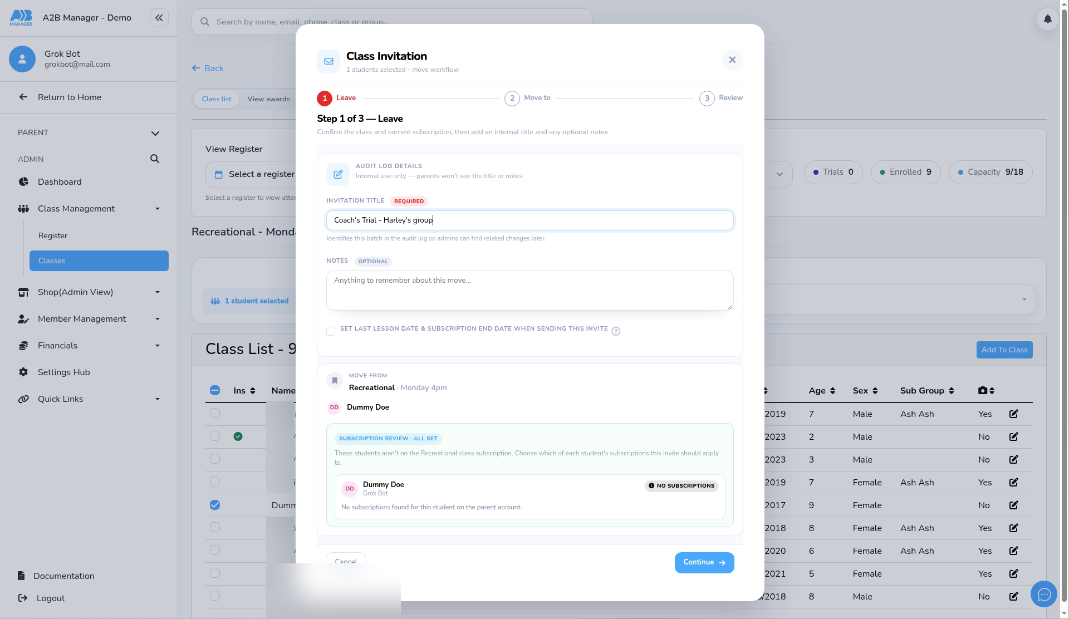Click green instructor check mark icon

tap(238, 436)
